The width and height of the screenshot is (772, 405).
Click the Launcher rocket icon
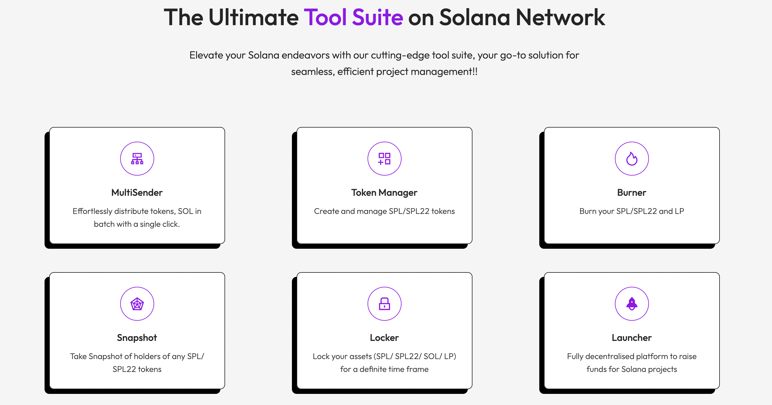(x=632, y=303)
